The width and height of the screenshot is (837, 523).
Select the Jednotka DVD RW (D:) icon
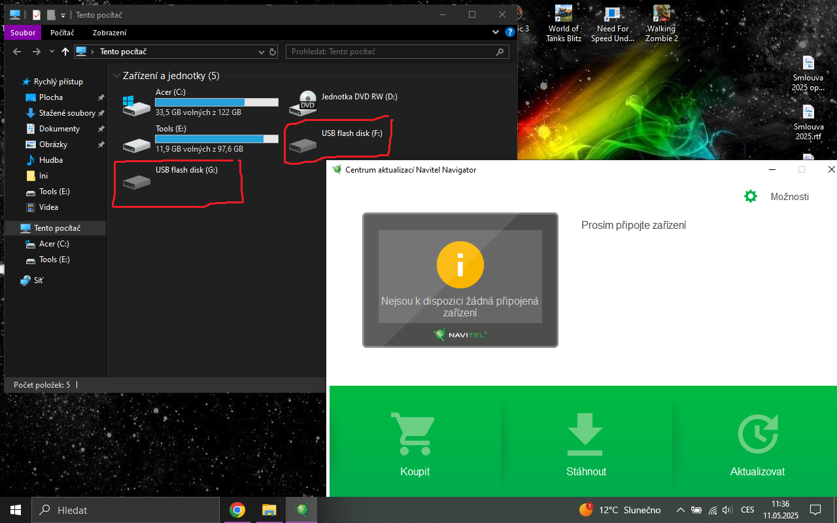coord(302,103)
